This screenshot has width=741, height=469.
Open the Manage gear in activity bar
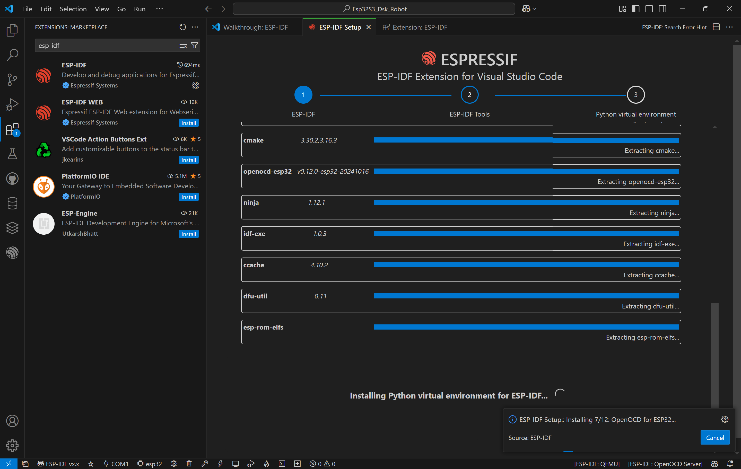click(12, 445)
